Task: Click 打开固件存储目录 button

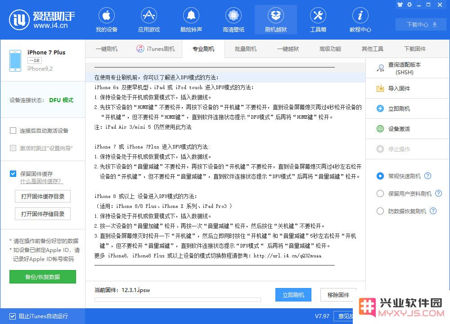Action: tap(43, 214)
